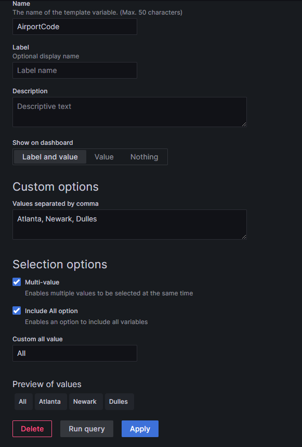This screenshot has height=447, width=302.
Task: Select the 'All' preview value
Action: click(23, 401)
